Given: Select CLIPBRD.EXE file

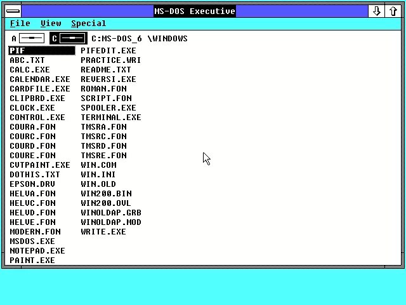Looking at the screenshot, I should click(37, 98).
